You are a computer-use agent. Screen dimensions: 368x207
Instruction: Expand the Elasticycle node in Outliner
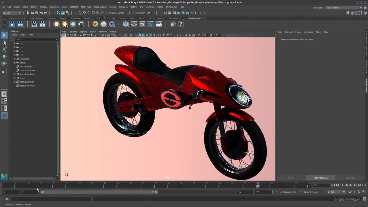pos(14,59)
